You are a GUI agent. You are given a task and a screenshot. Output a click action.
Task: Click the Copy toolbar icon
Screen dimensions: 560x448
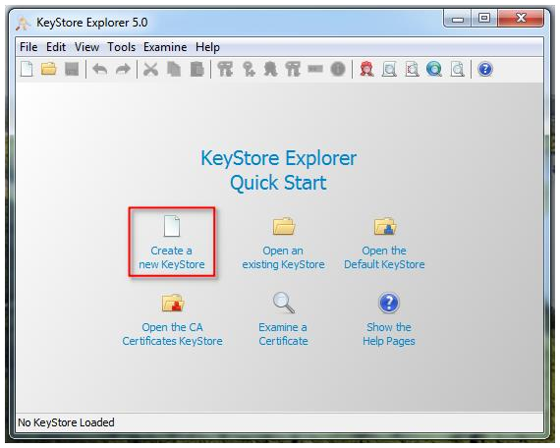tap(174, 69)
